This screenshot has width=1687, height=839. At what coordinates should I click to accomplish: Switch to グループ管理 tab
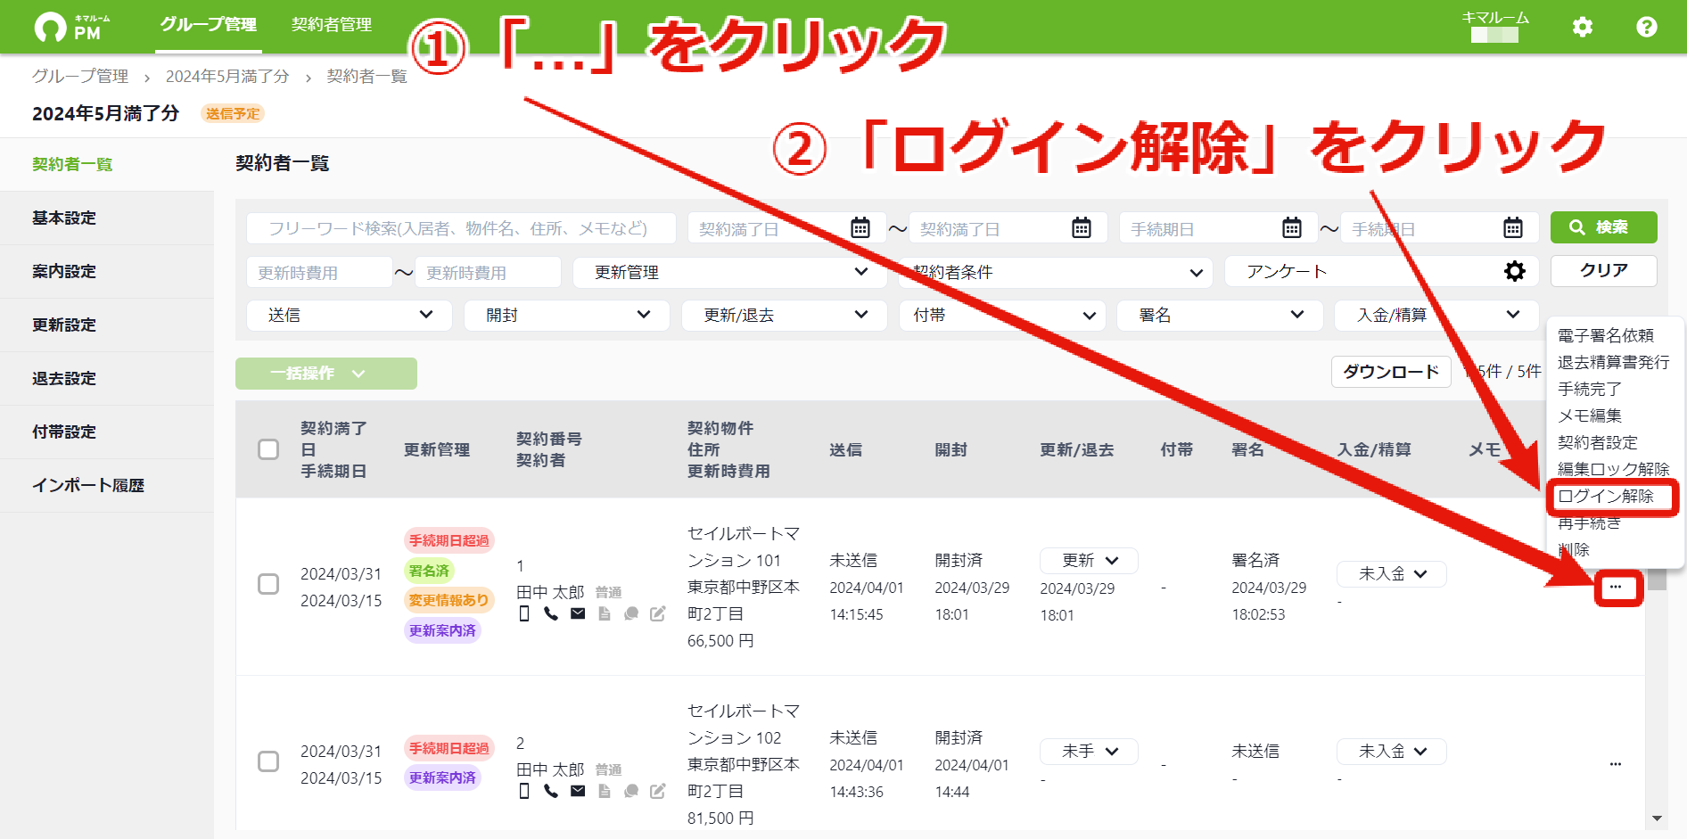209,25
